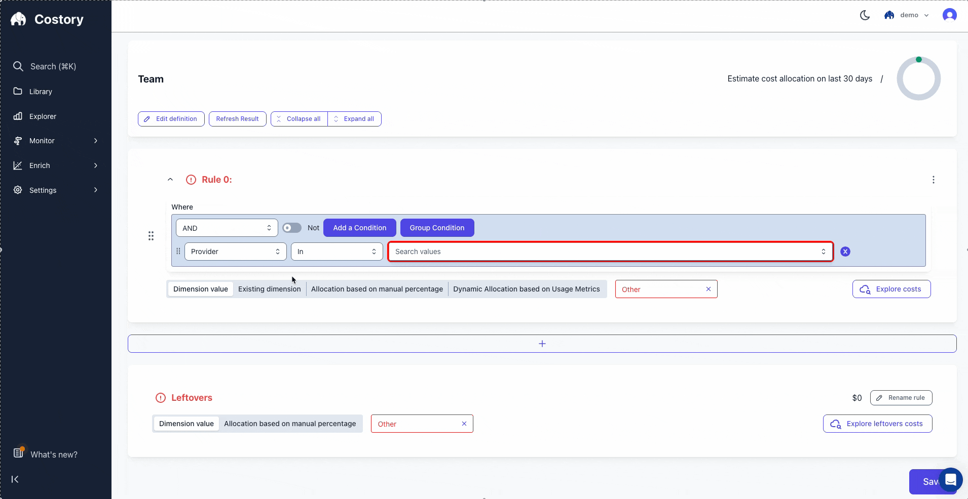The height and width of the screenshot is (499, 968).
Task: Open Settings from the sidebar
Action: pos(42,190)
